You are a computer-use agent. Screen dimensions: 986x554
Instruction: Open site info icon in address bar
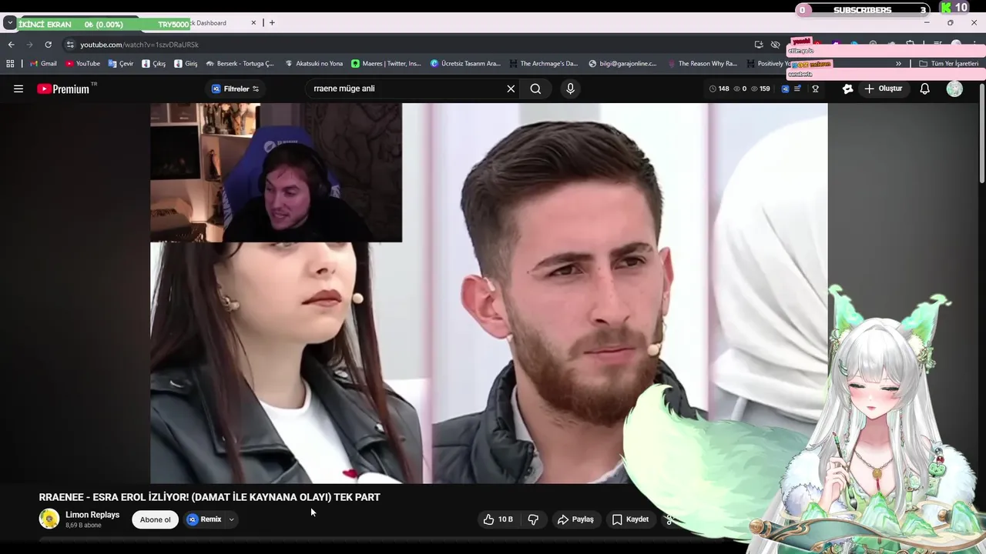click(x=70, y=45)
